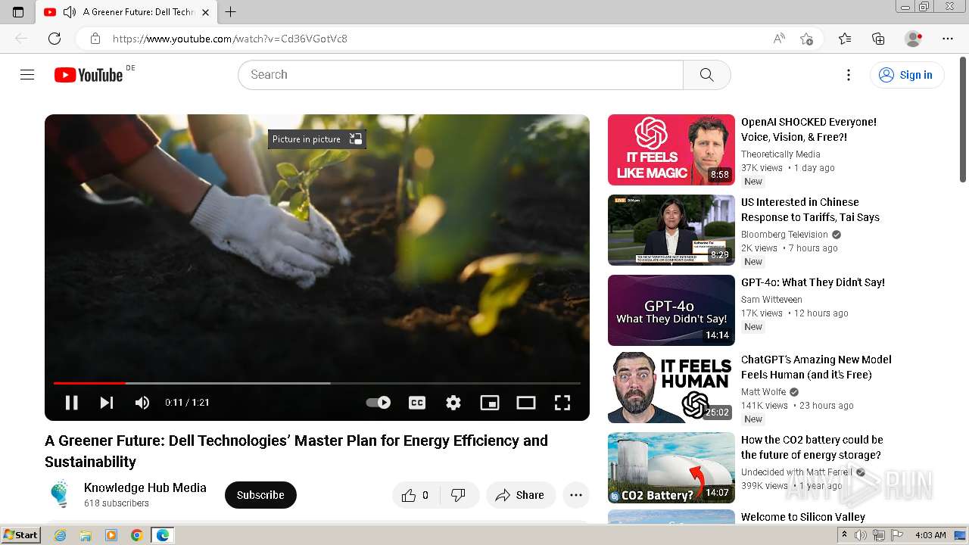
Task: Open Edge settings and more menu
Action: [x=948, y=39]
